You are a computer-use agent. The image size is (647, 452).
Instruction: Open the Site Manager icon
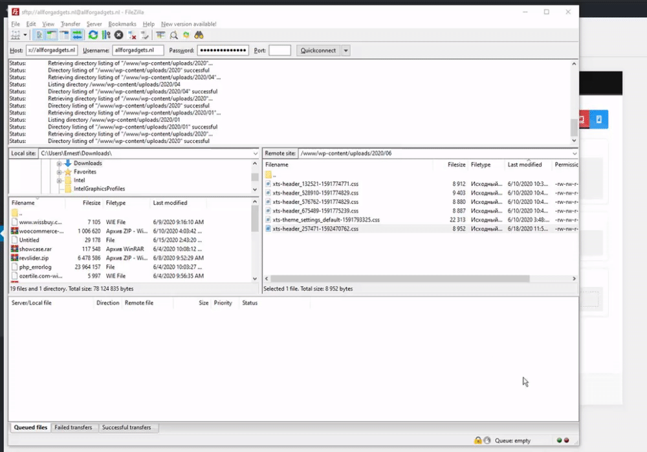point(15,35)
